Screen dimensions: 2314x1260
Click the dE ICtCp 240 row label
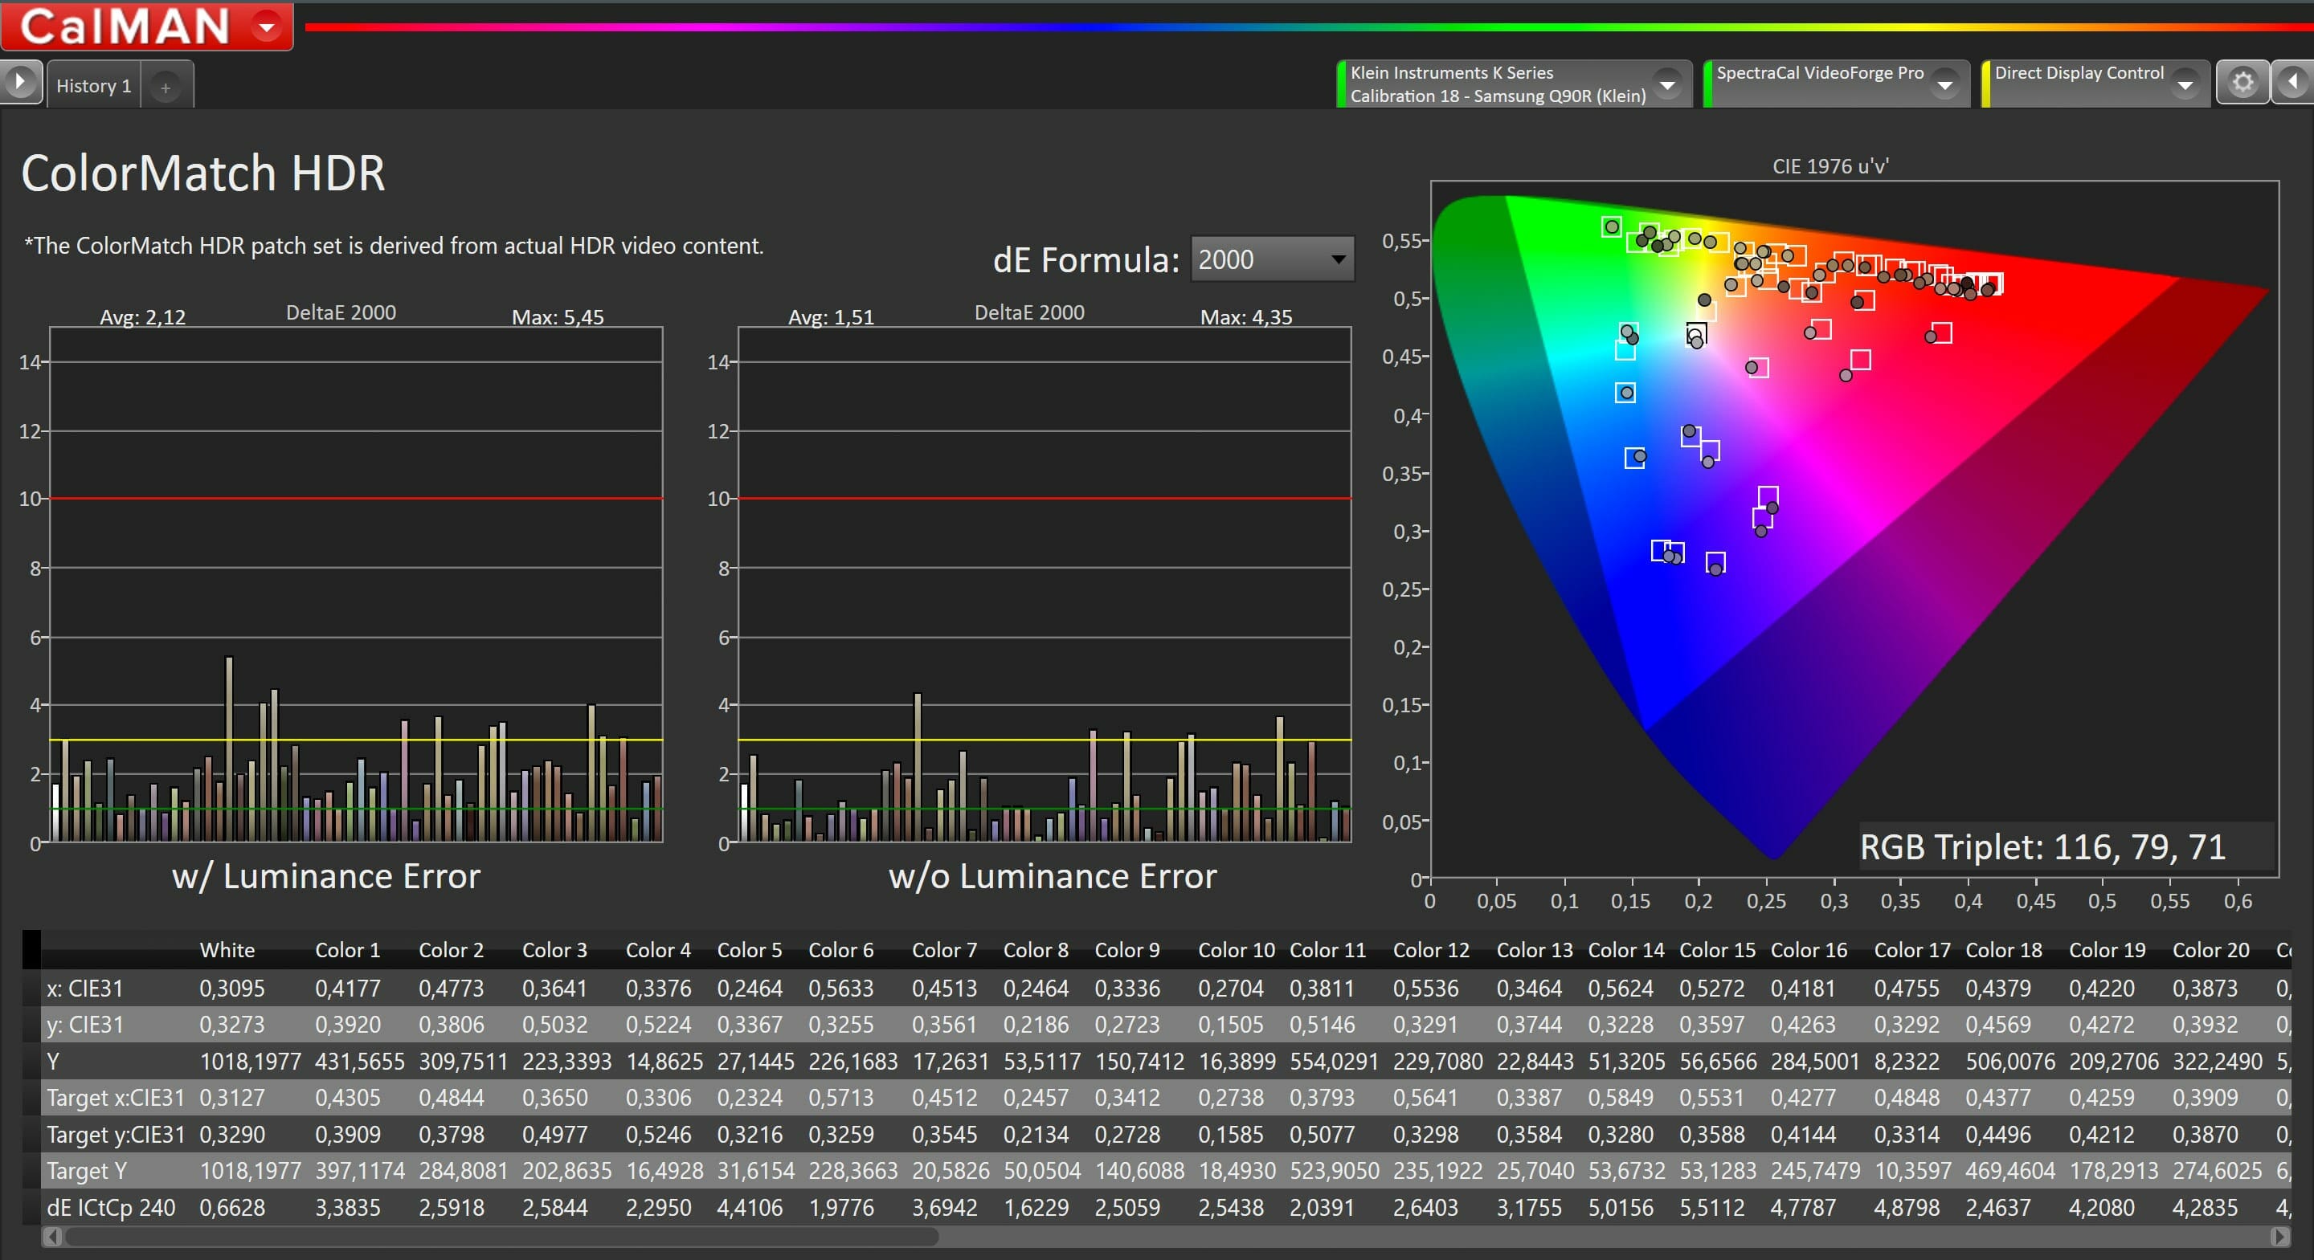(111, 1208)
